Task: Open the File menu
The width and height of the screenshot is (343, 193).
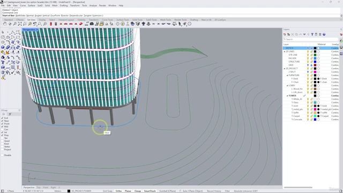Action: (3, 5)
